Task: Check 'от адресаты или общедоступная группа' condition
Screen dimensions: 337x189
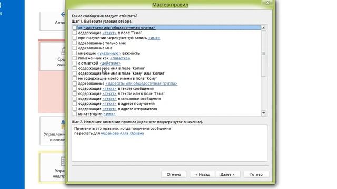Action: point(75,28)
